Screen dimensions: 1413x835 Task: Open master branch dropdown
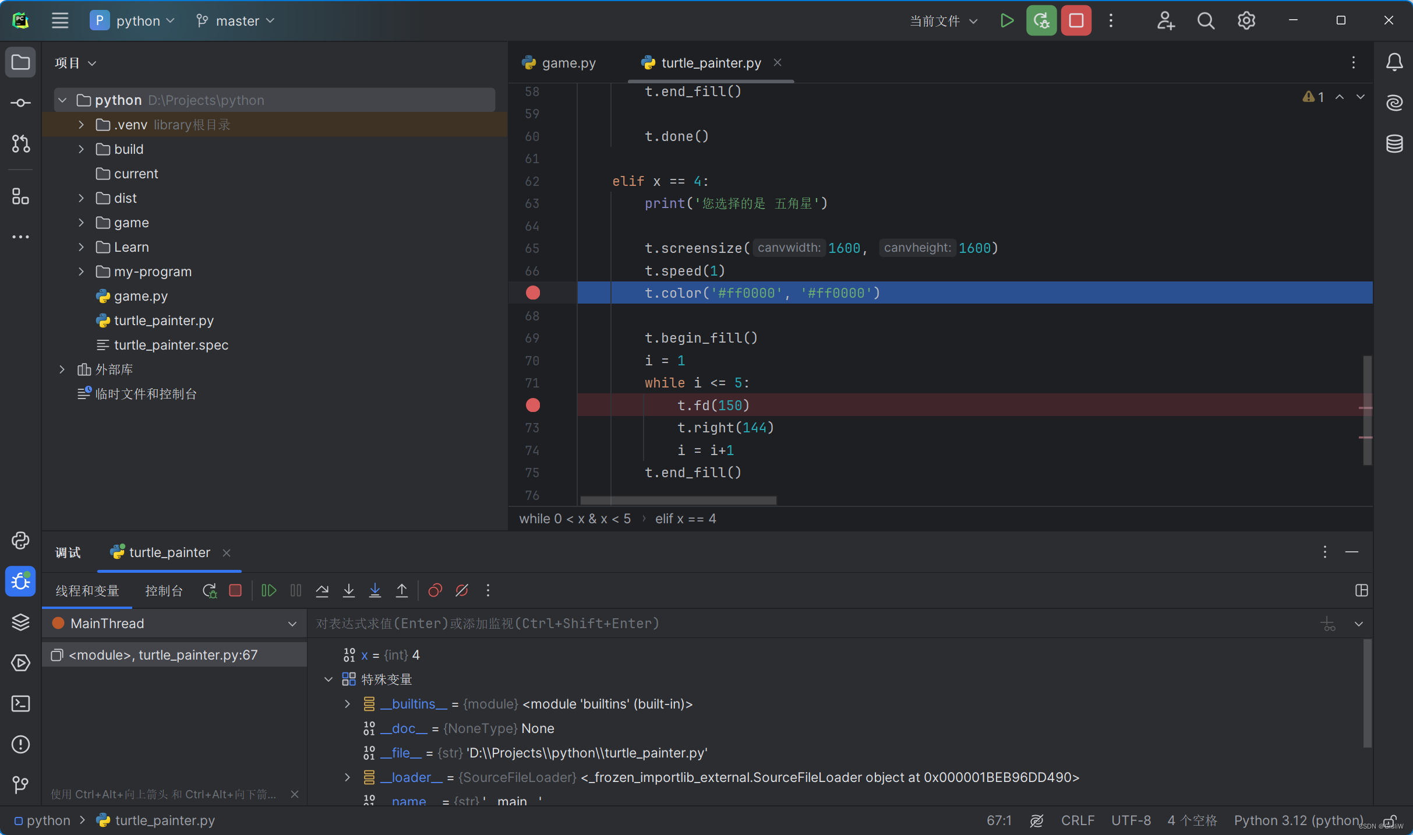tap(235, 21)
